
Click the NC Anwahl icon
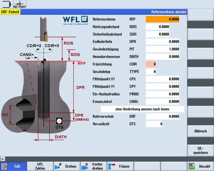[192, 166]
